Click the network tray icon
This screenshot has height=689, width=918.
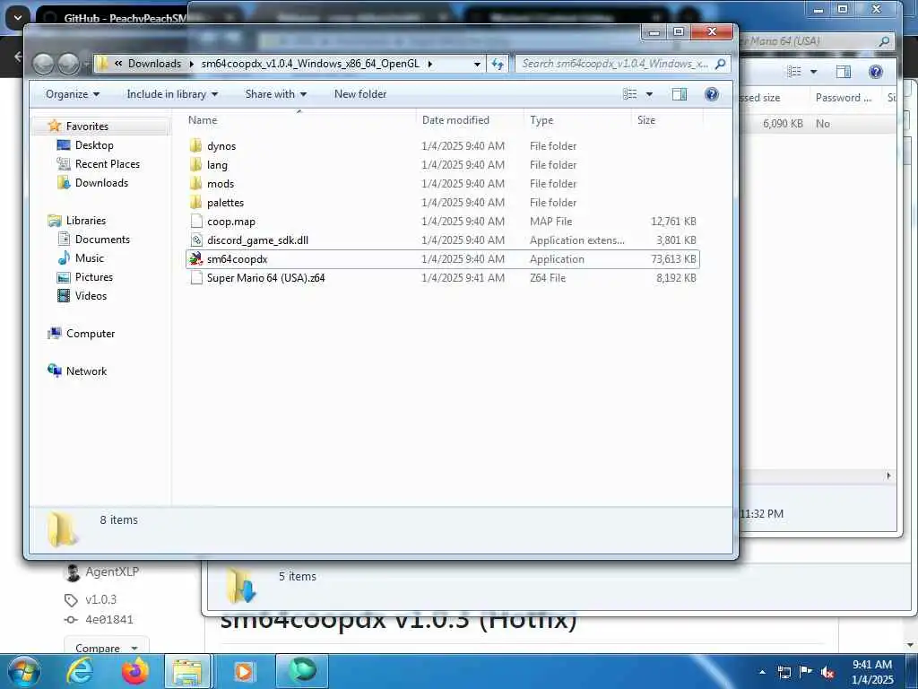[784, 672]
